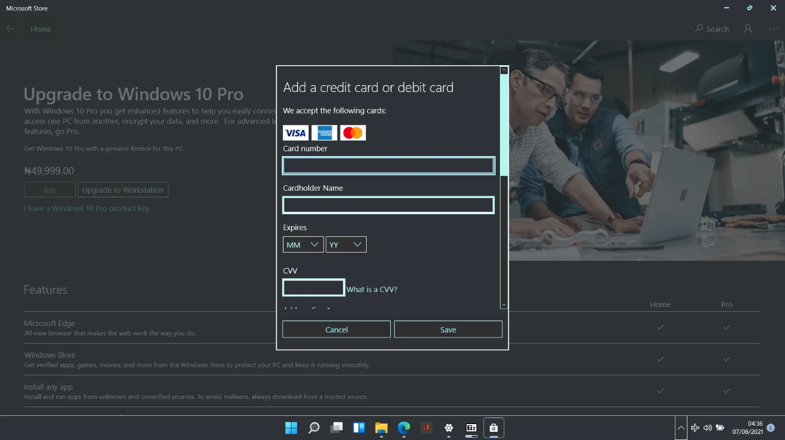This screenshot has width=785, height=440.
Task: Click the dialog vertical scrollbar thumb
Action: [x=504, y=125]
